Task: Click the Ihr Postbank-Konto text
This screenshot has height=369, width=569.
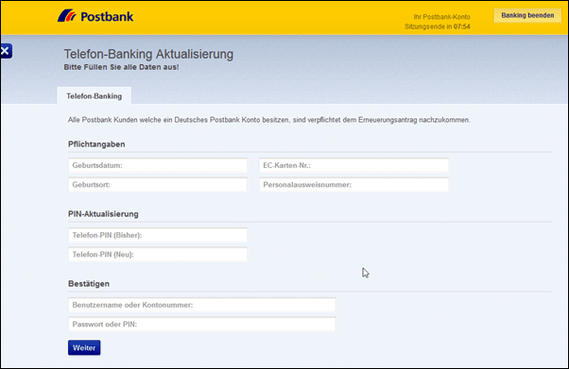Action: click(x=441, y=17)
